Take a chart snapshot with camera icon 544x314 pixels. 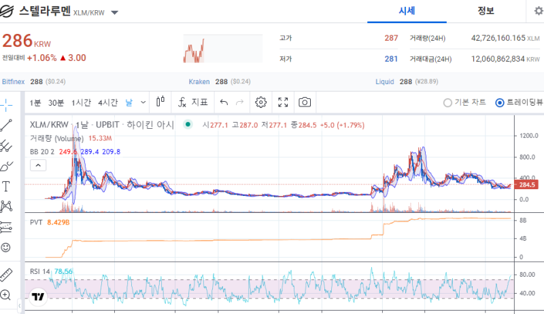click(305, 102)
